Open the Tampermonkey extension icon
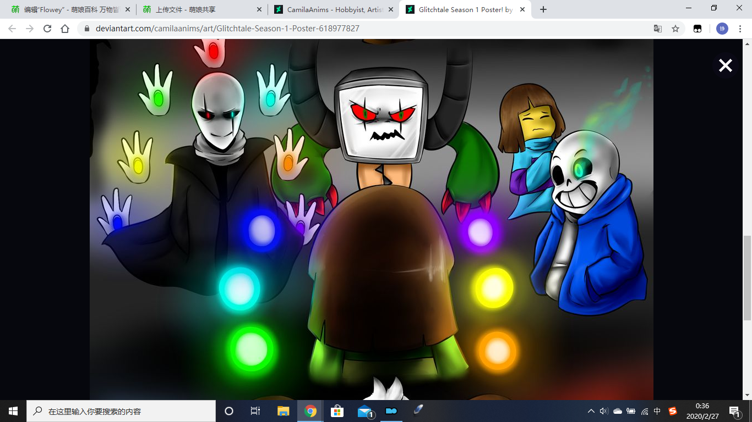Image resolution: width=752 pixels, height=422 pixels. click(697, 29)
